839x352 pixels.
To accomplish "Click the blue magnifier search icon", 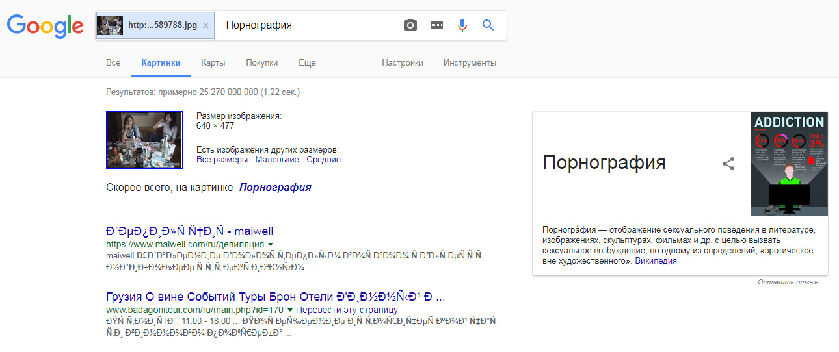I will click(x=488, y=25).
